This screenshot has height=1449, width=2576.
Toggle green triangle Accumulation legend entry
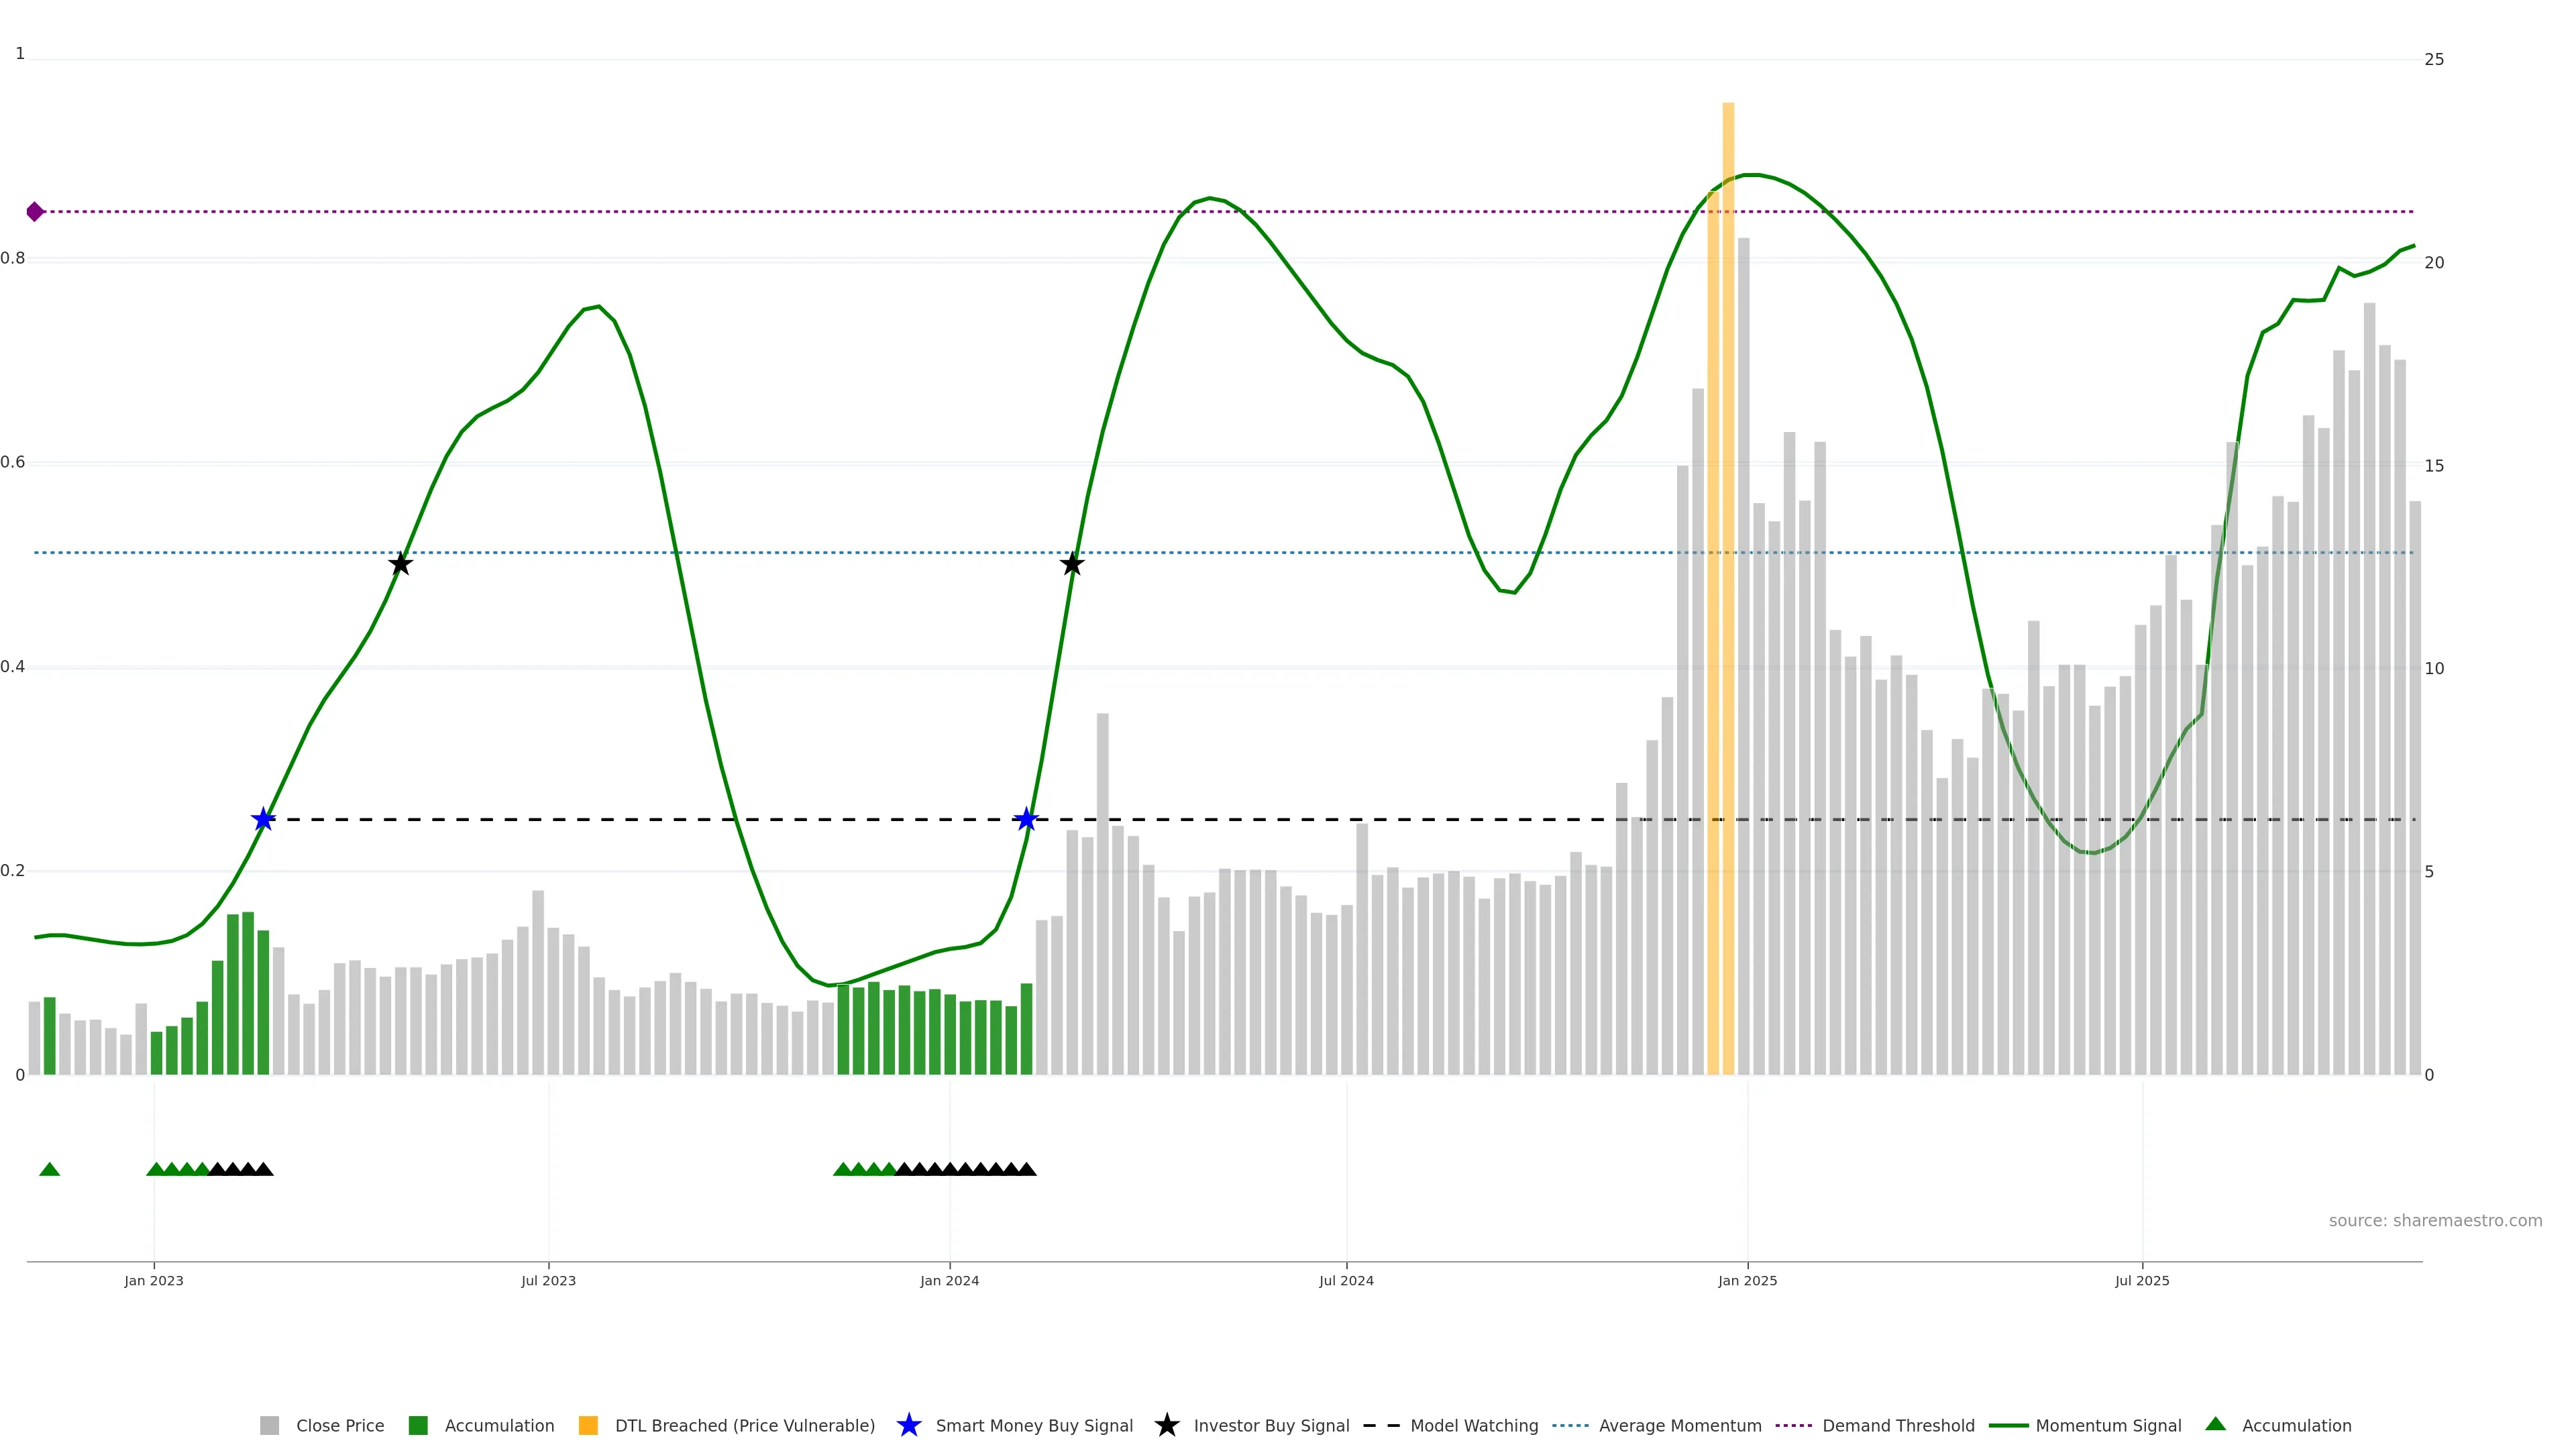(2296, 1426)
